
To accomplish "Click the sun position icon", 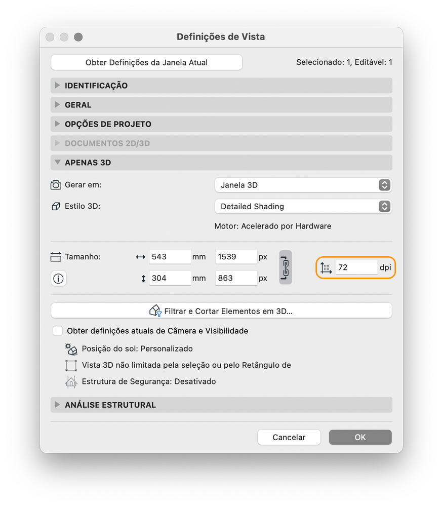I will [x=71, y=348].
